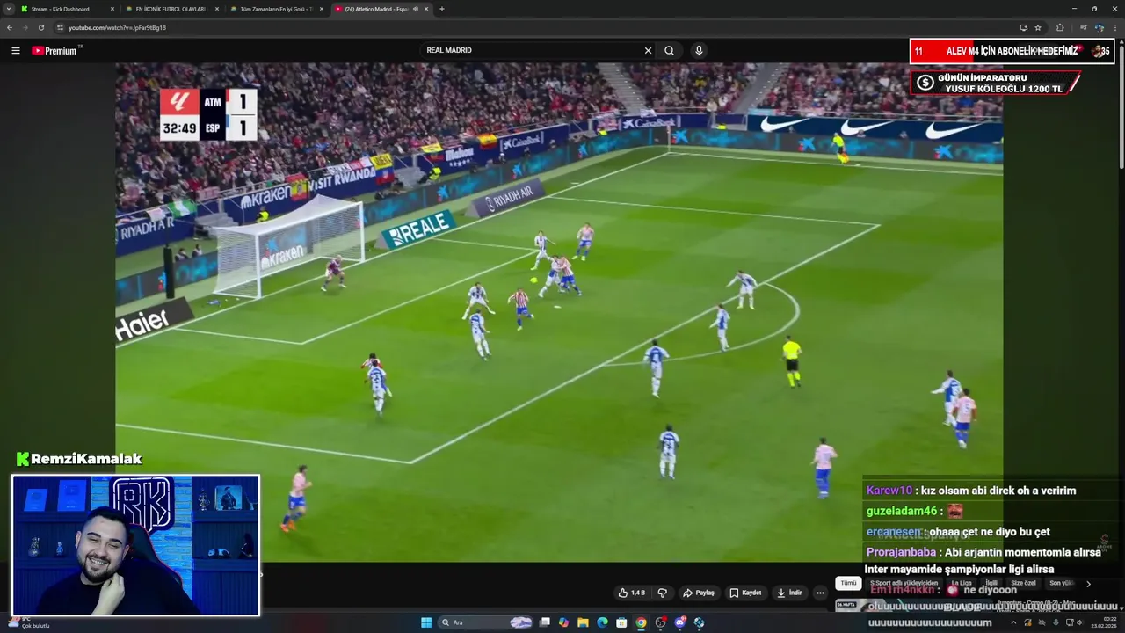1125x633 pixels.
Task: Share the video via Paylaş button
Action: point(699,593)
